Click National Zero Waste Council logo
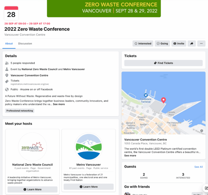208x195 pixels. click(x=33, y=147)
